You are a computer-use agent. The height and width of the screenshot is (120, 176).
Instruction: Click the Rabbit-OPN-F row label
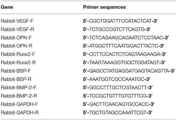(16, 38)
